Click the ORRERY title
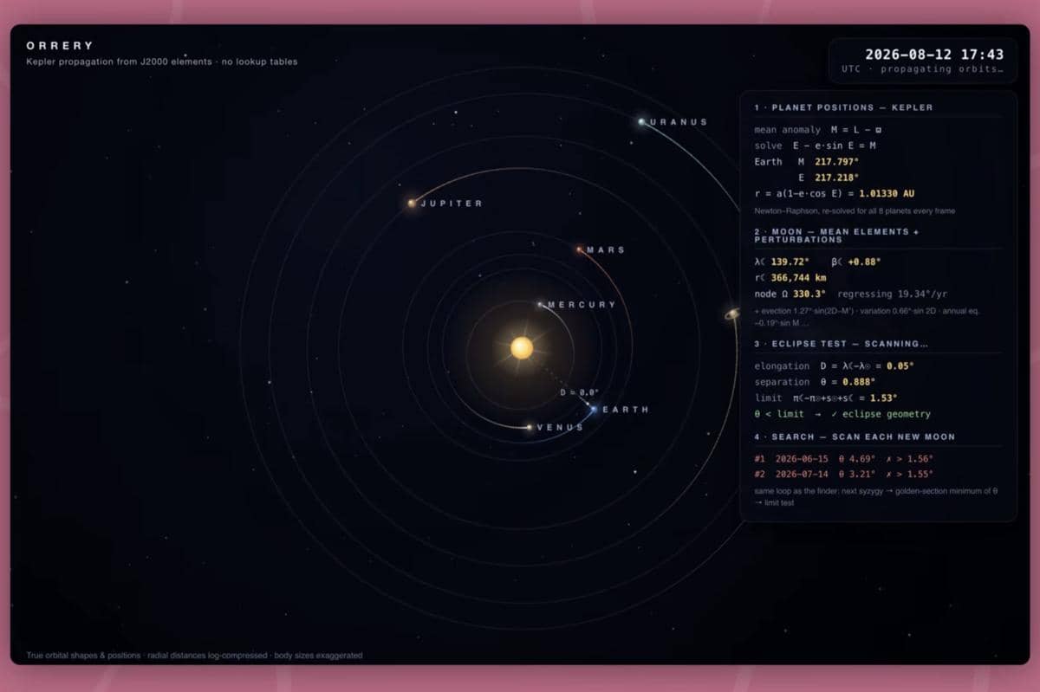The width and height of the screenshot is (1040, 692). tap(60, 45)
